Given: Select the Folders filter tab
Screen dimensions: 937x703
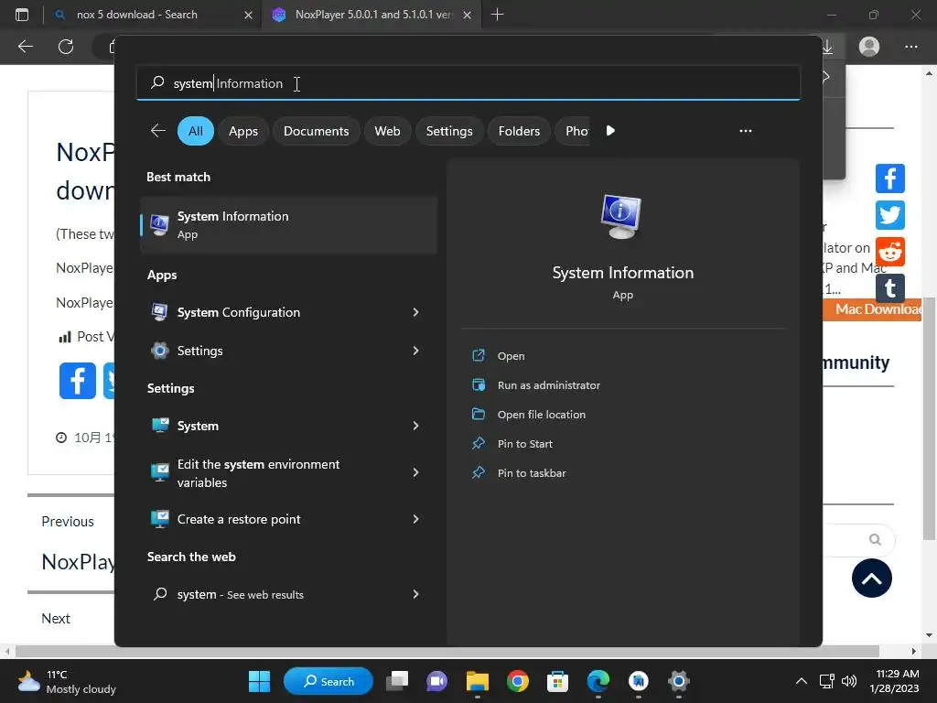Looking at the screenshot, I should coord(519,131).
